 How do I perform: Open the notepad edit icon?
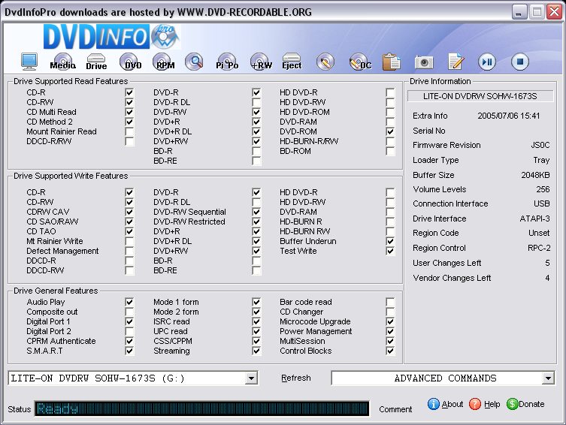coord(456,62)
